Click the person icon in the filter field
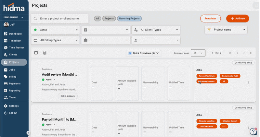This screenshot has height=137, width=260. 136,40
